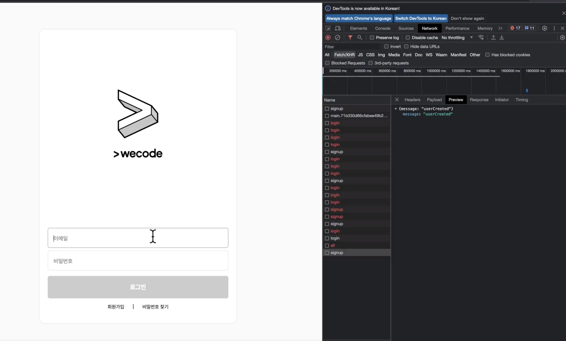Viewport: 566px width, 341px height.
Task: Click the 비밀번호 찾기 link
Action: pos(155,307)
